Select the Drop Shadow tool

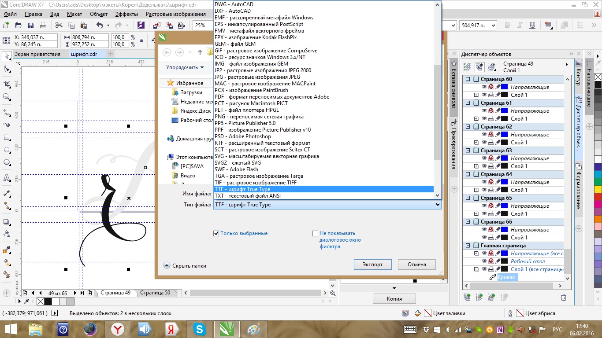coord(7,222)
